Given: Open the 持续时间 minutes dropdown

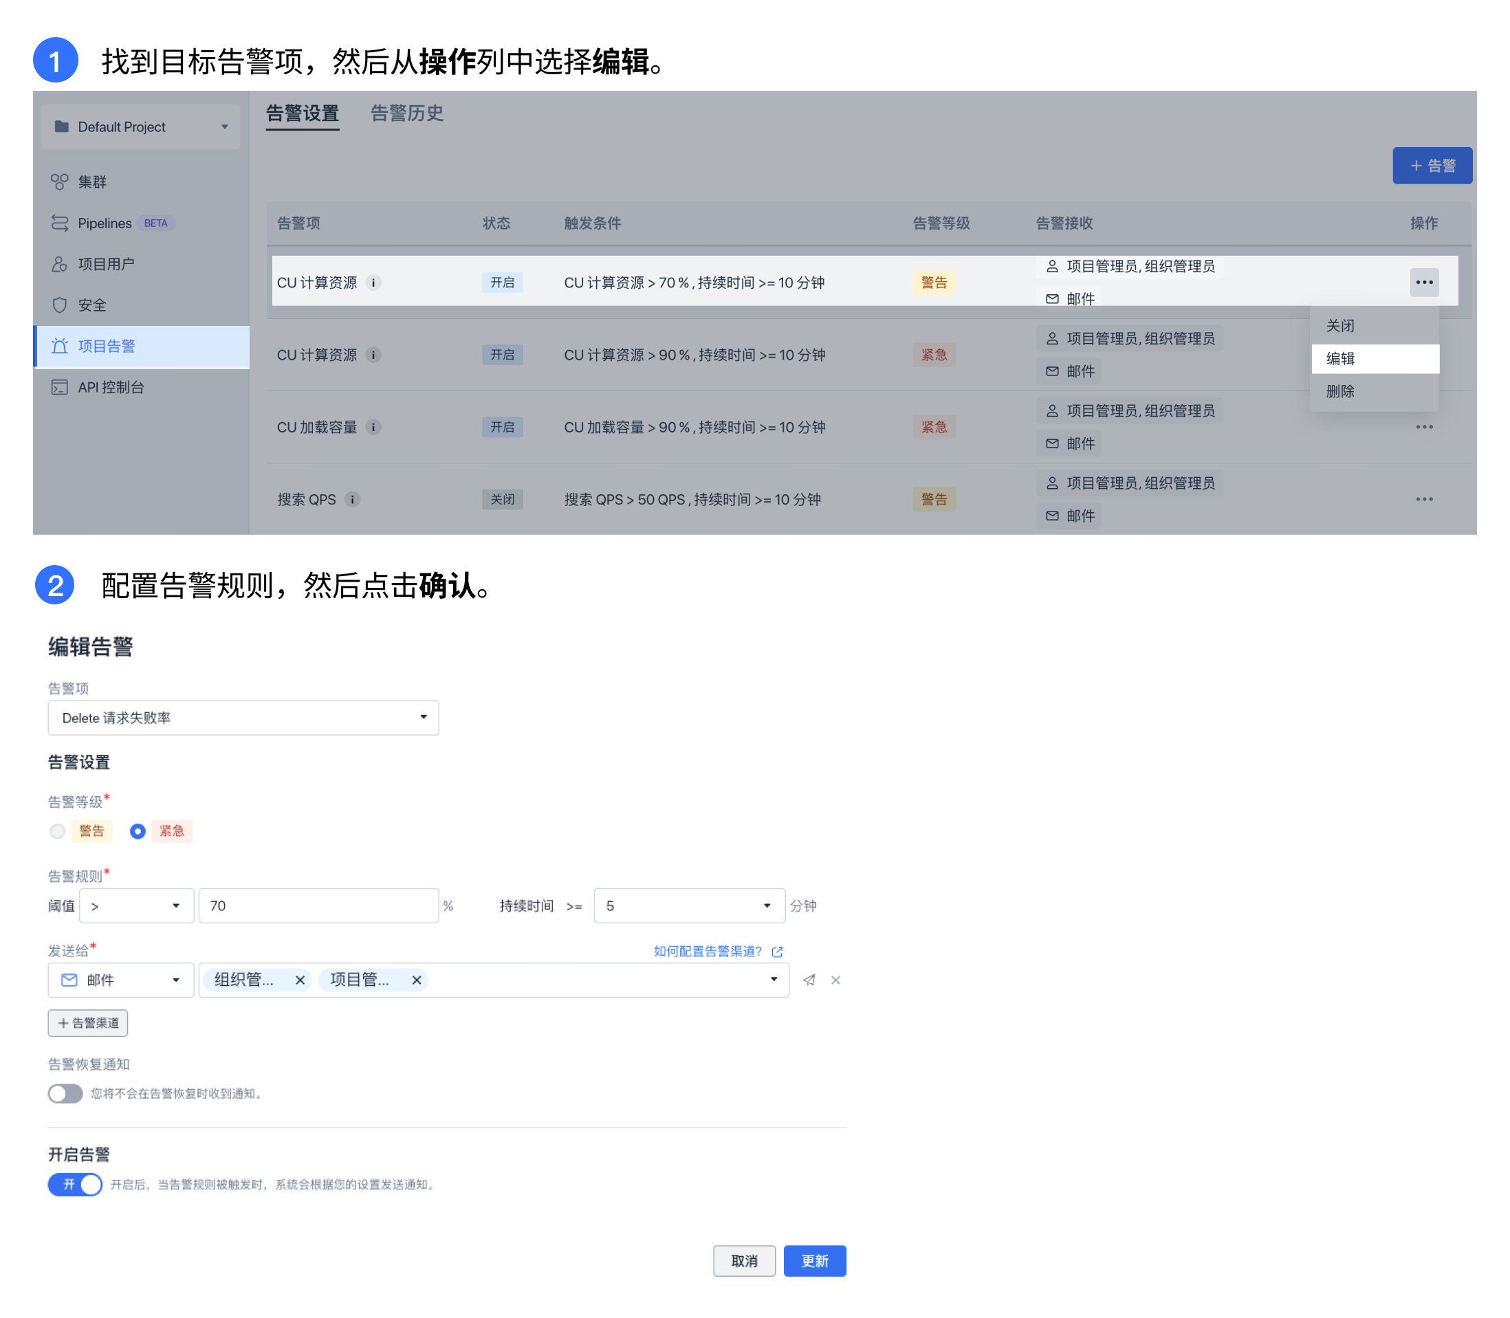Looking at the screenshot, I should 689,906.
